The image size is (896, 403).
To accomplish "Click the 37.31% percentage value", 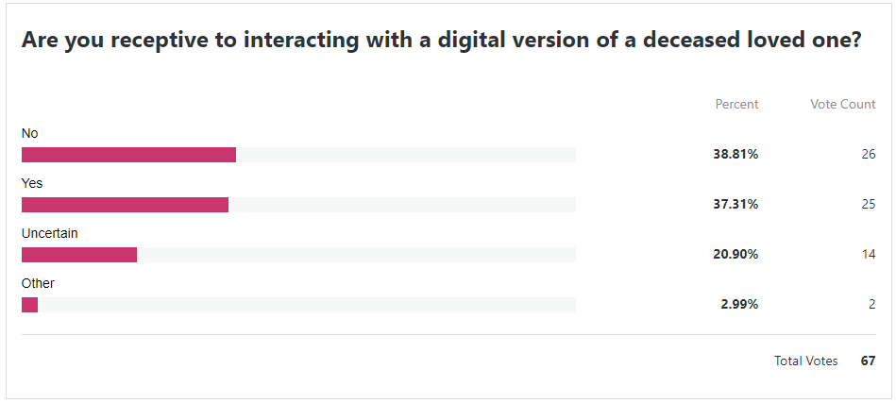I will coord(735,205).
